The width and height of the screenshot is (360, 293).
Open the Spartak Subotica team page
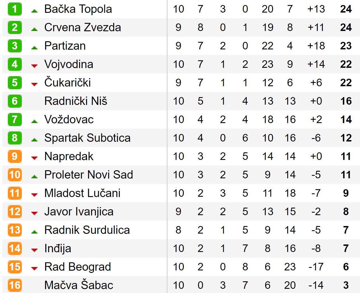[x=87, y=138]
